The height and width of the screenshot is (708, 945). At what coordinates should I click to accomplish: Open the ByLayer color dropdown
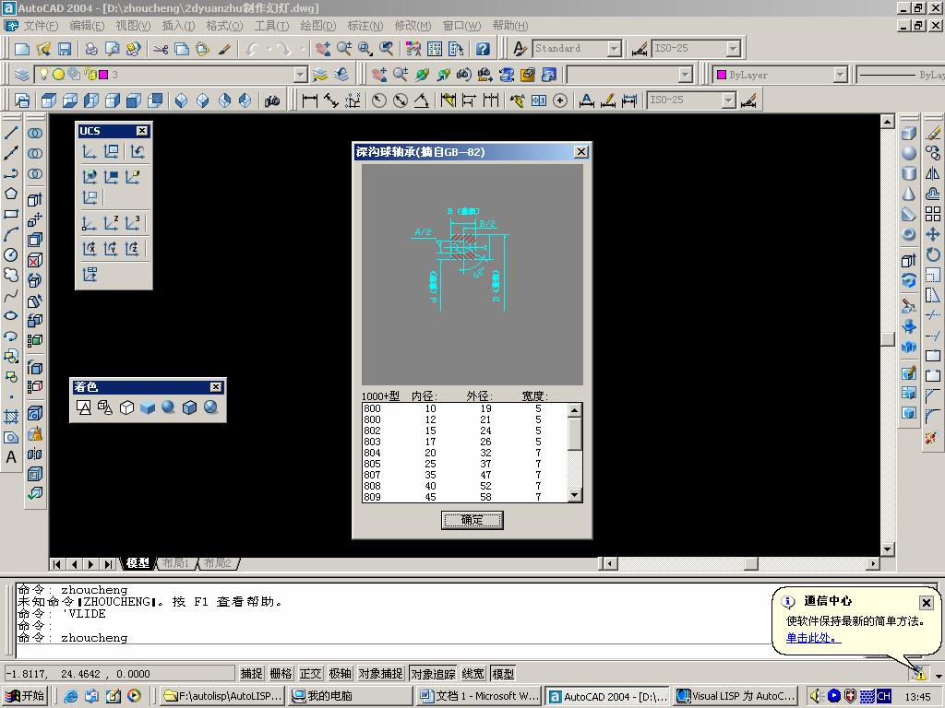840,75
